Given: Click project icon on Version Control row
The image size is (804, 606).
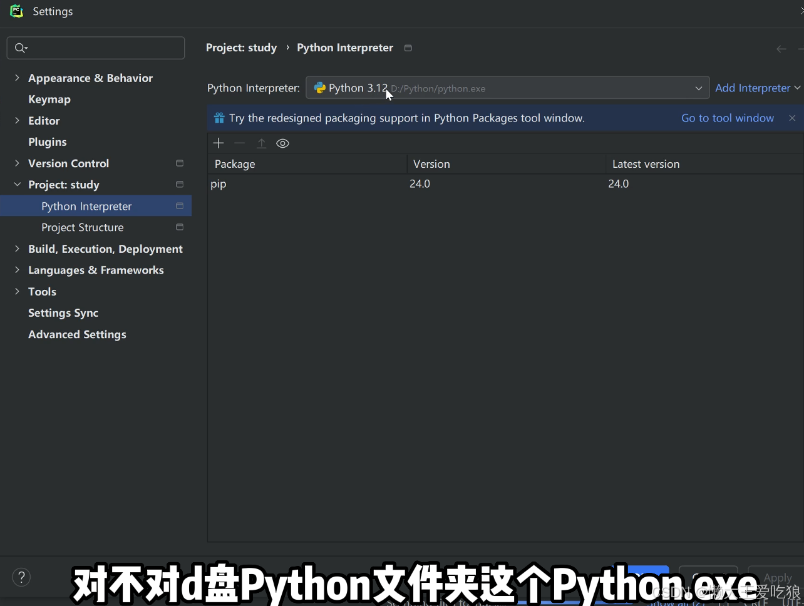Looking at the screenshot, I should click(180, 163).
